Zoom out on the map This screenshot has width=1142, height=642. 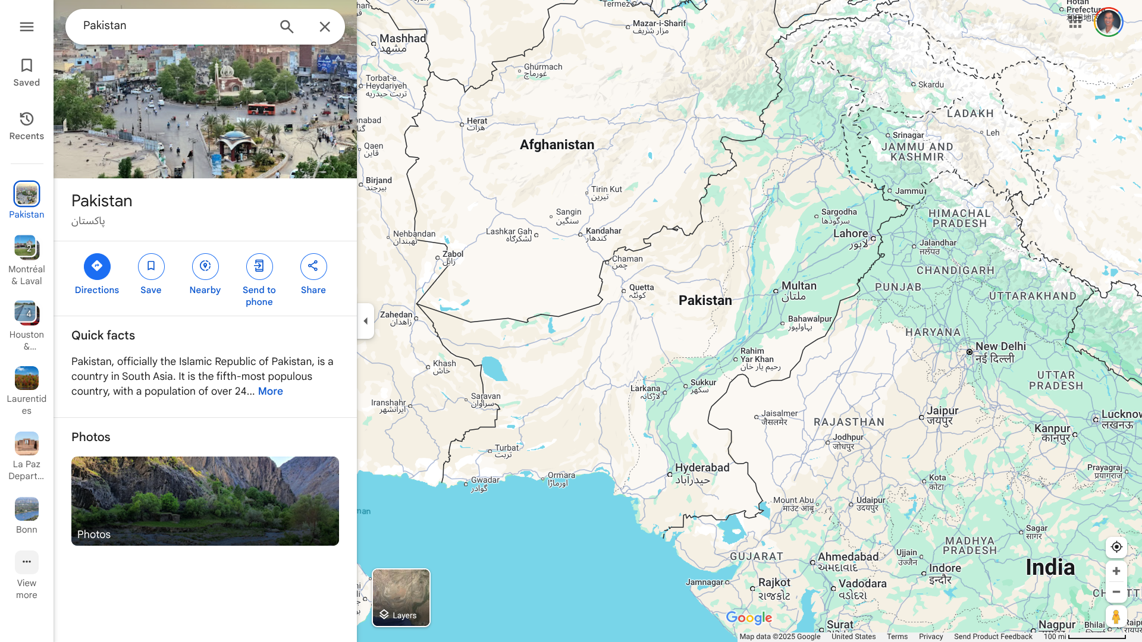[x=1116, y=592]
